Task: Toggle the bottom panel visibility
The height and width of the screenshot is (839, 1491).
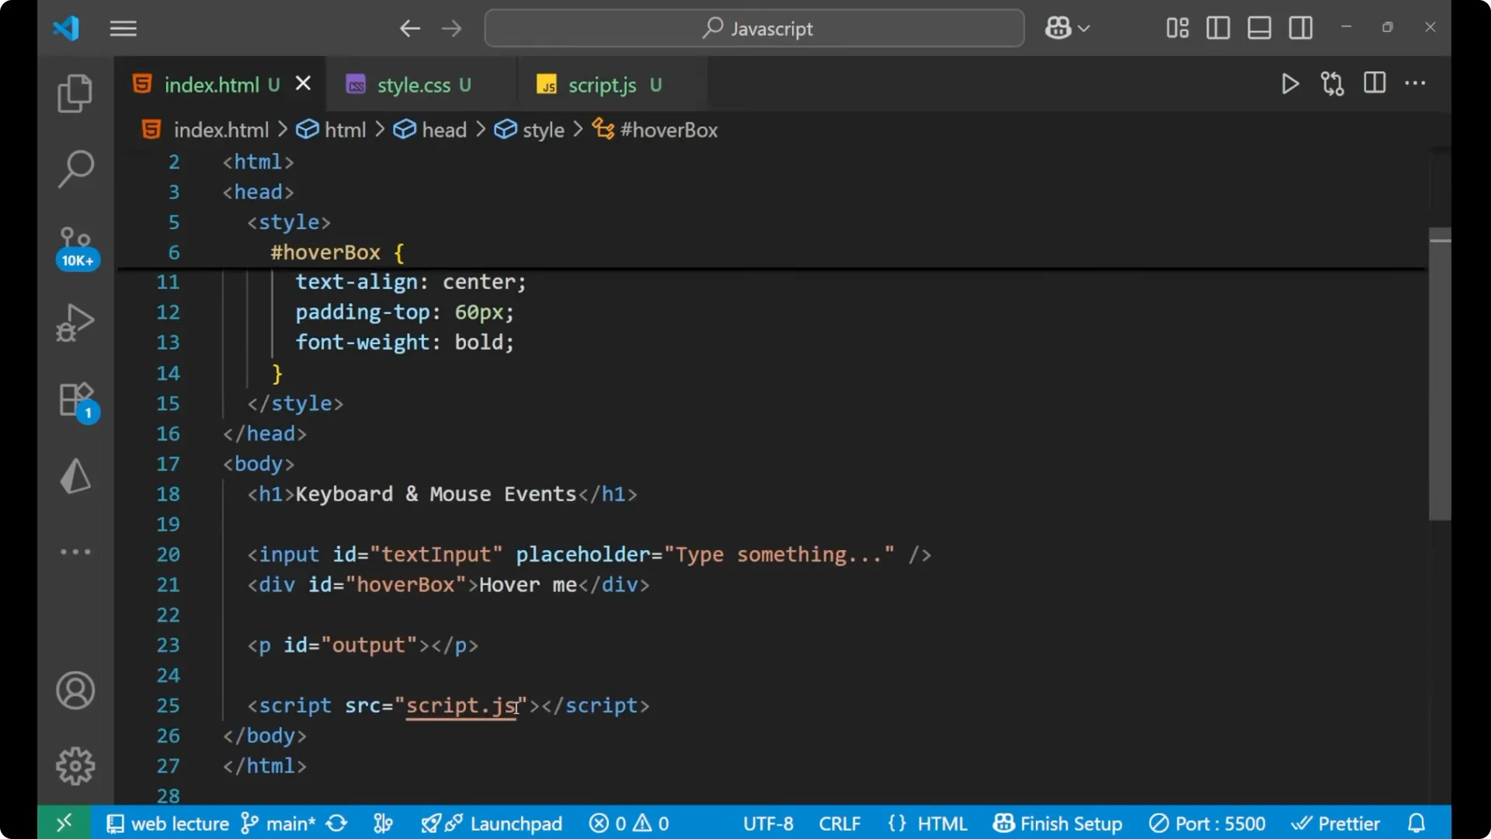Action: click(x=1259, y=28)
